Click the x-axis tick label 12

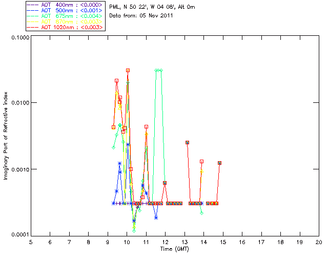[165, 242]
